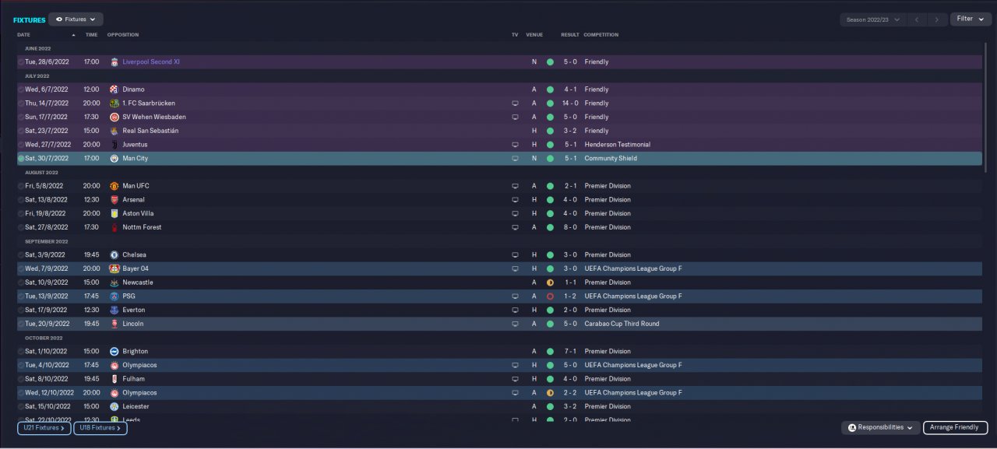Click the Juventus club badge icon
Image resolution: width=997 pixels, height=449 pixels.
point(114,145)
